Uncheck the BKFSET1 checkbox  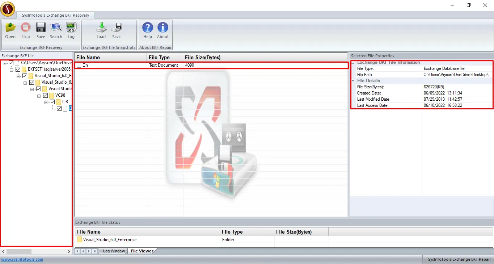pyautogui.click(x=18, y=70)
